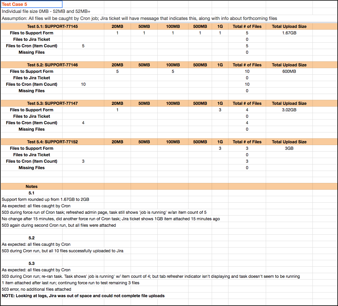Click the 'Notes' section header
338x306 pixels.
pos(31,186)
